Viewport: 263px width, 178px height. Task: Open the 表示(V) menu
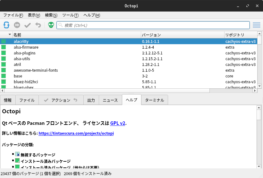[34, 15]
